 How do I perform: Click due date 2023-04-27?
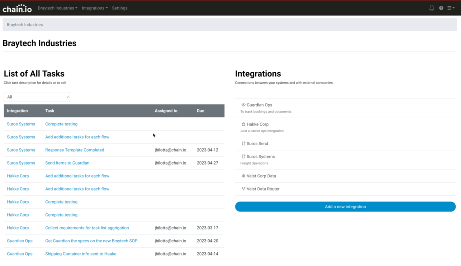(208, 163)
